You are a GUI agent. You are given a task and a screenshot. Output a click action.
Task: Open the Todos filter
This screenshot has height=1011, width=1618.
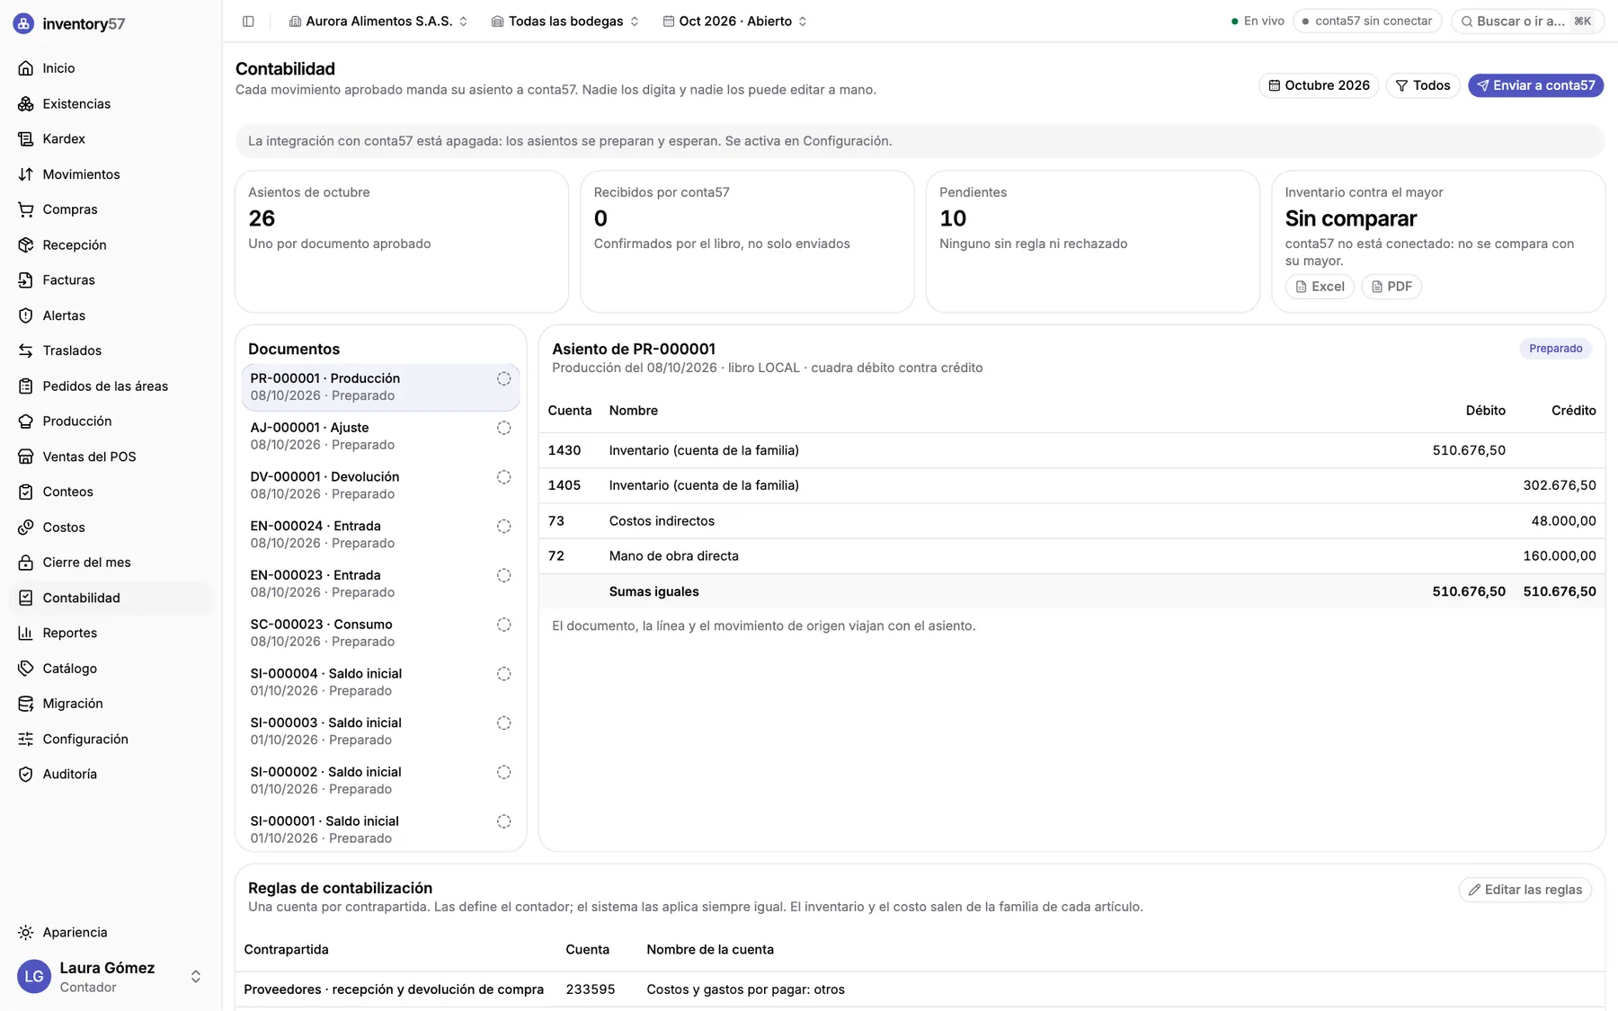point(1423,85)
